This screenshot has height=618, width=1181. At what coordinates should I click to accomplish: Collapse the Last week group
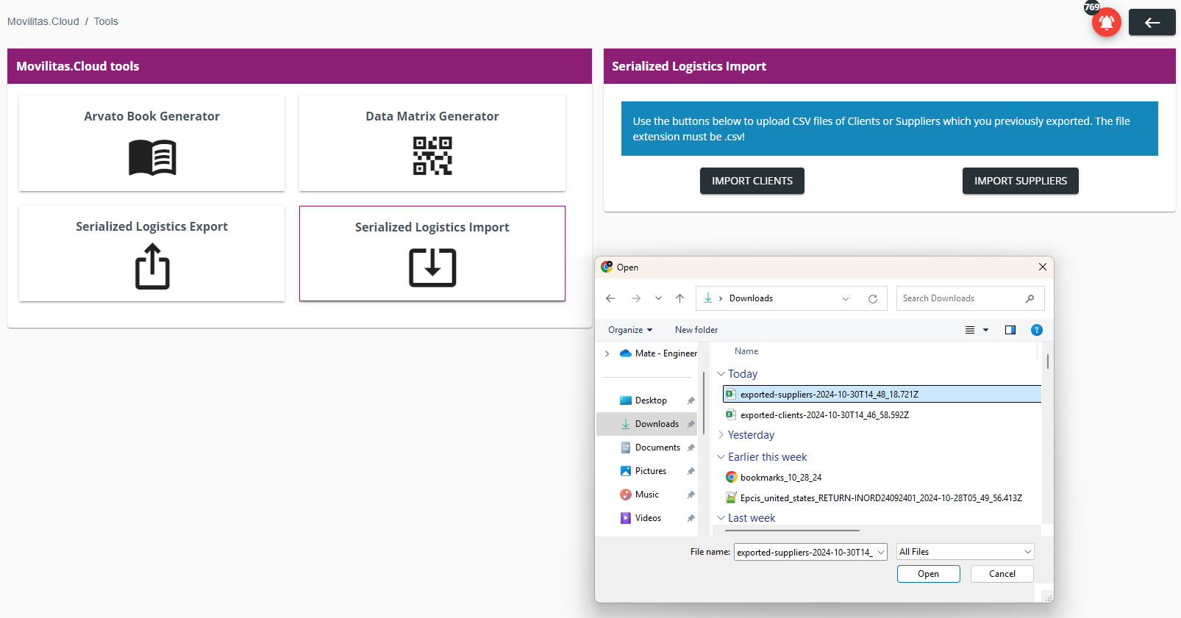pyautogui.click(x=721, y=518)
